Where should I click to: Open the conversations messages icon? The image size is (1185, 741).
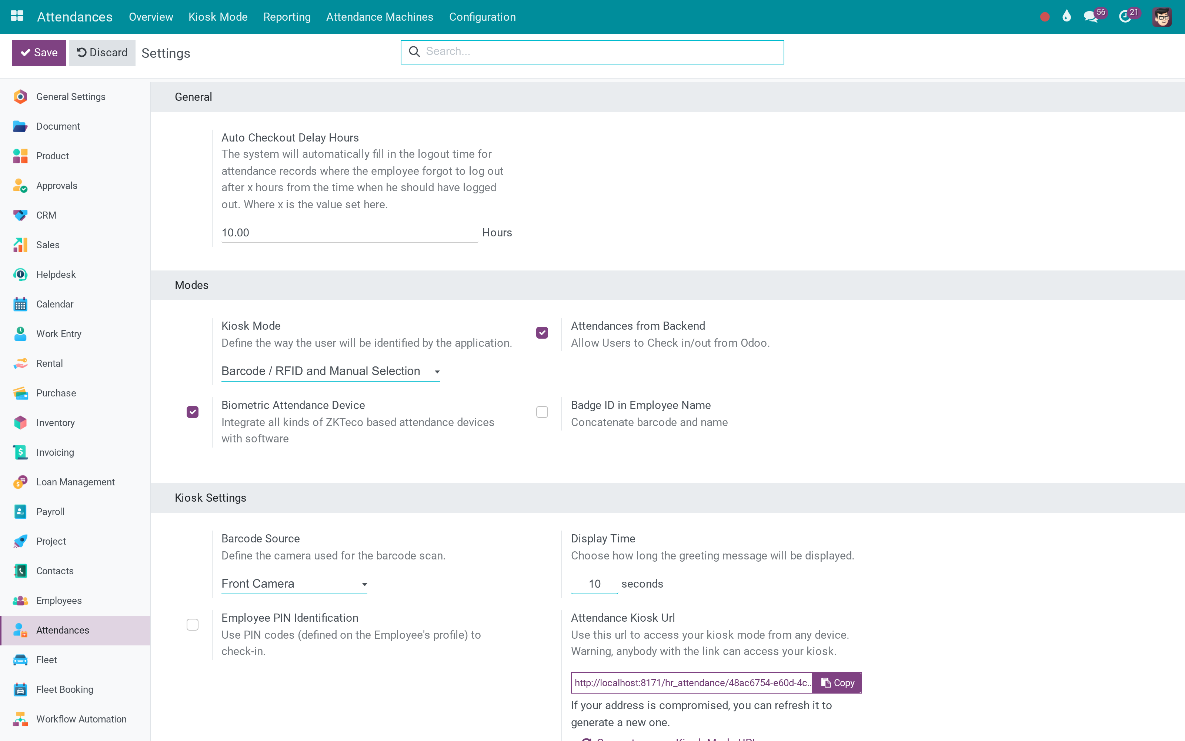tap(1091, 17)
